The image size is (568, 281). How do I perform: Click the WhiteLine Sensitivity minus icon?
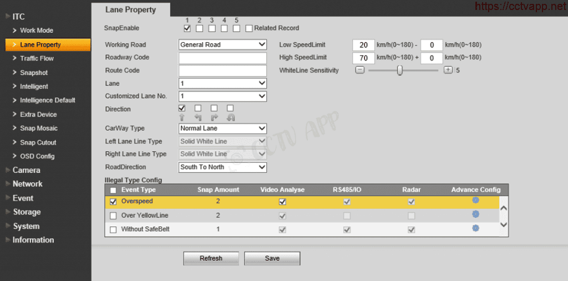click(359, 70)
